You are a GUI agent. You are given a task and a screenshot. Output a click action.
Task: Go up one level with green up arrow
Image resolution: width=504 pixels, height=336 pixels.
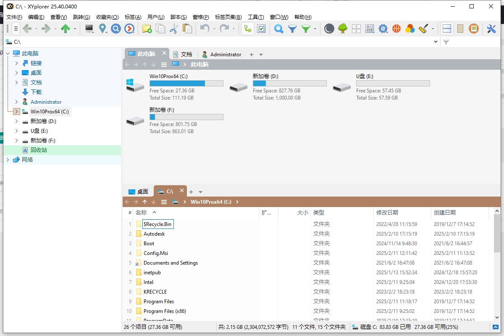tap(66, 29)
